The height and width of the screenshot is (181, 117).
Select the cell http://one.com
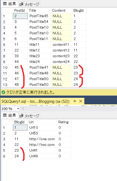pyautogui.click(x=42, y=139)
